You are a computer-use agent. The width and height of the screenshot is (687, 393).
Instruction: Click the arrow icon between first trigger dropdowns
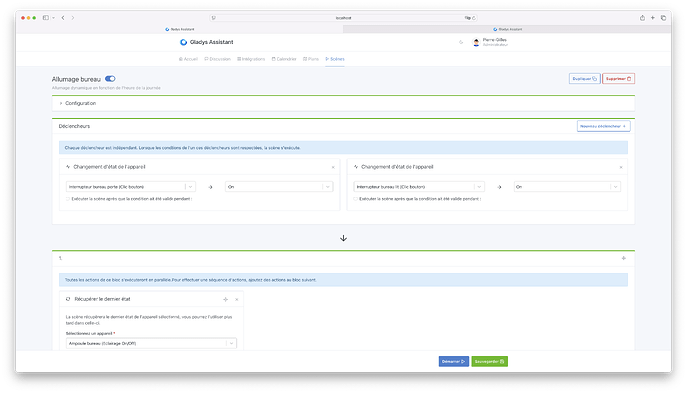pyautogui.click(x=210, y=187)
